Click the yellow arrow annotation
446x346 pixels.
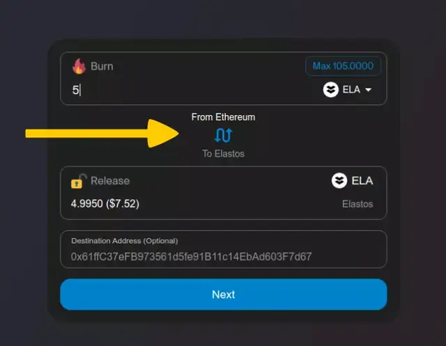click(102, 134)
